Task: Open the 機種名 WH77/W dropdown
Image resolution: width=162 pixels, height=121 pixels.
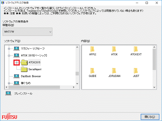Action: (27, 32)
